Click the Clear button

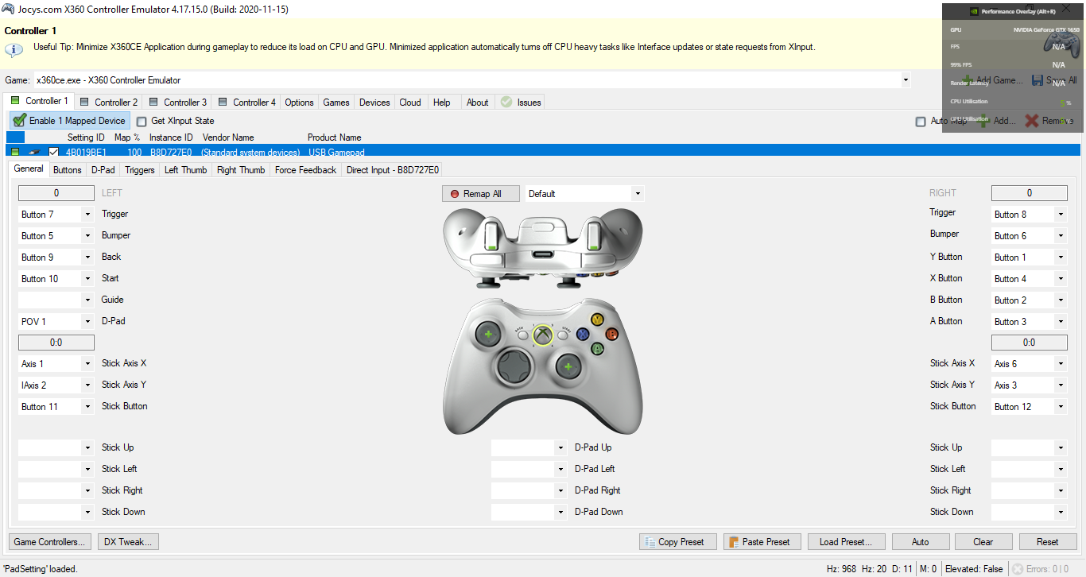[x=983, y=542]
